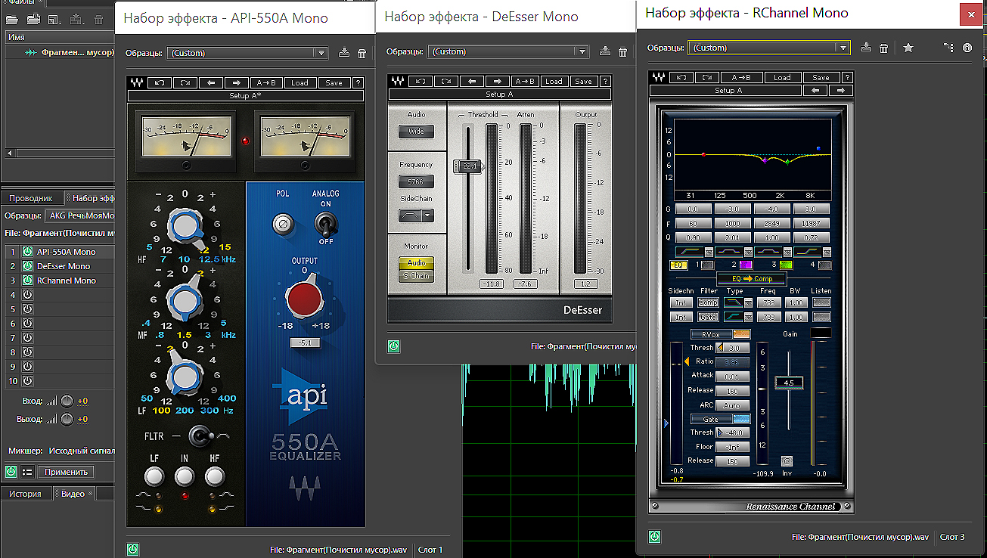This screenshot has width=987, height=558.
Task: Save preset icon in API-550A window
Action: click(344, 53)
